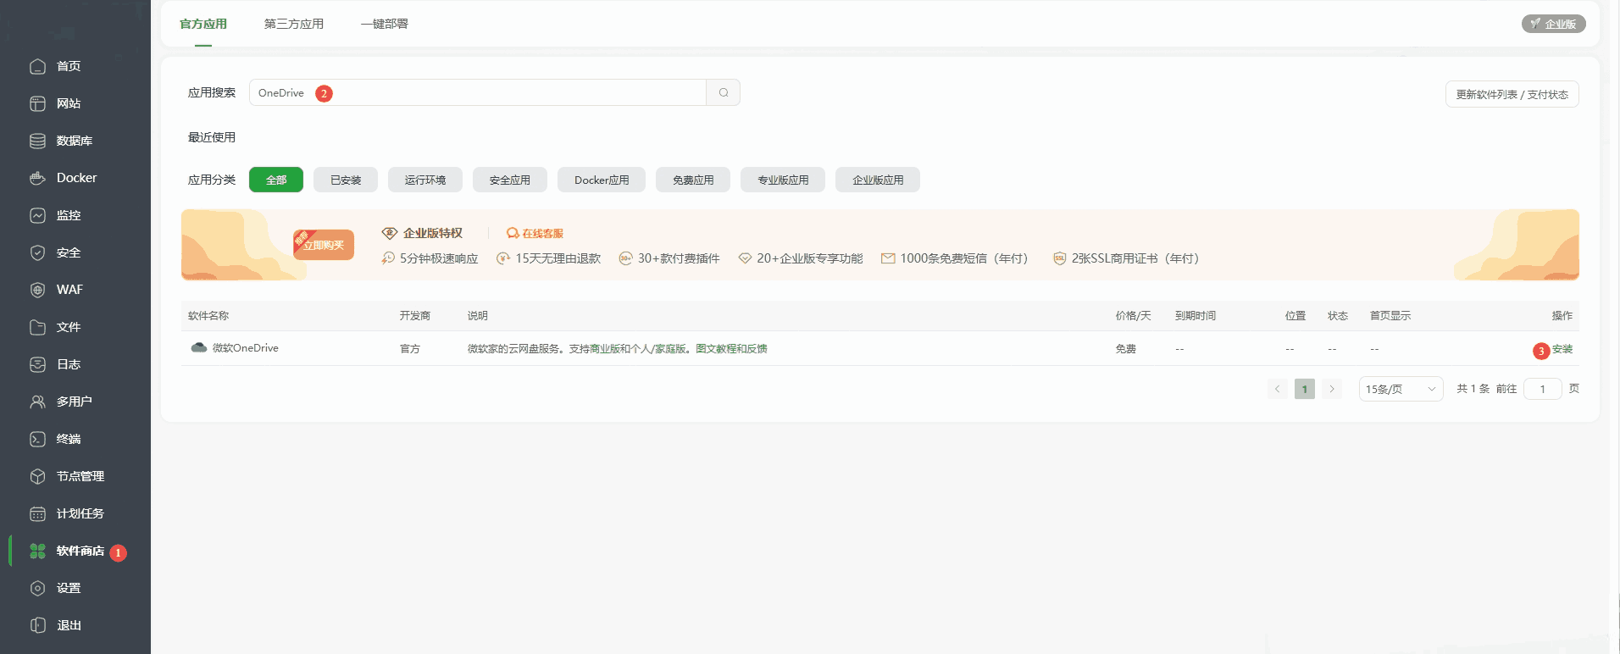Filter by 已安装 category
This screenshot has width=1620, height=654.
(x=345, y=180)
